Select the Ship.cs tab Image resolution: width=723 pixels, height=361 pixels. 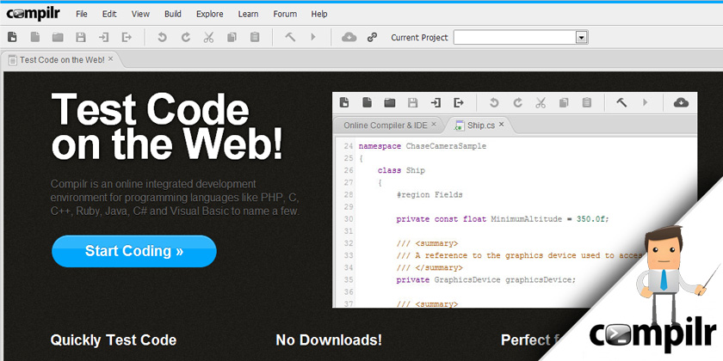click(481, 125)
